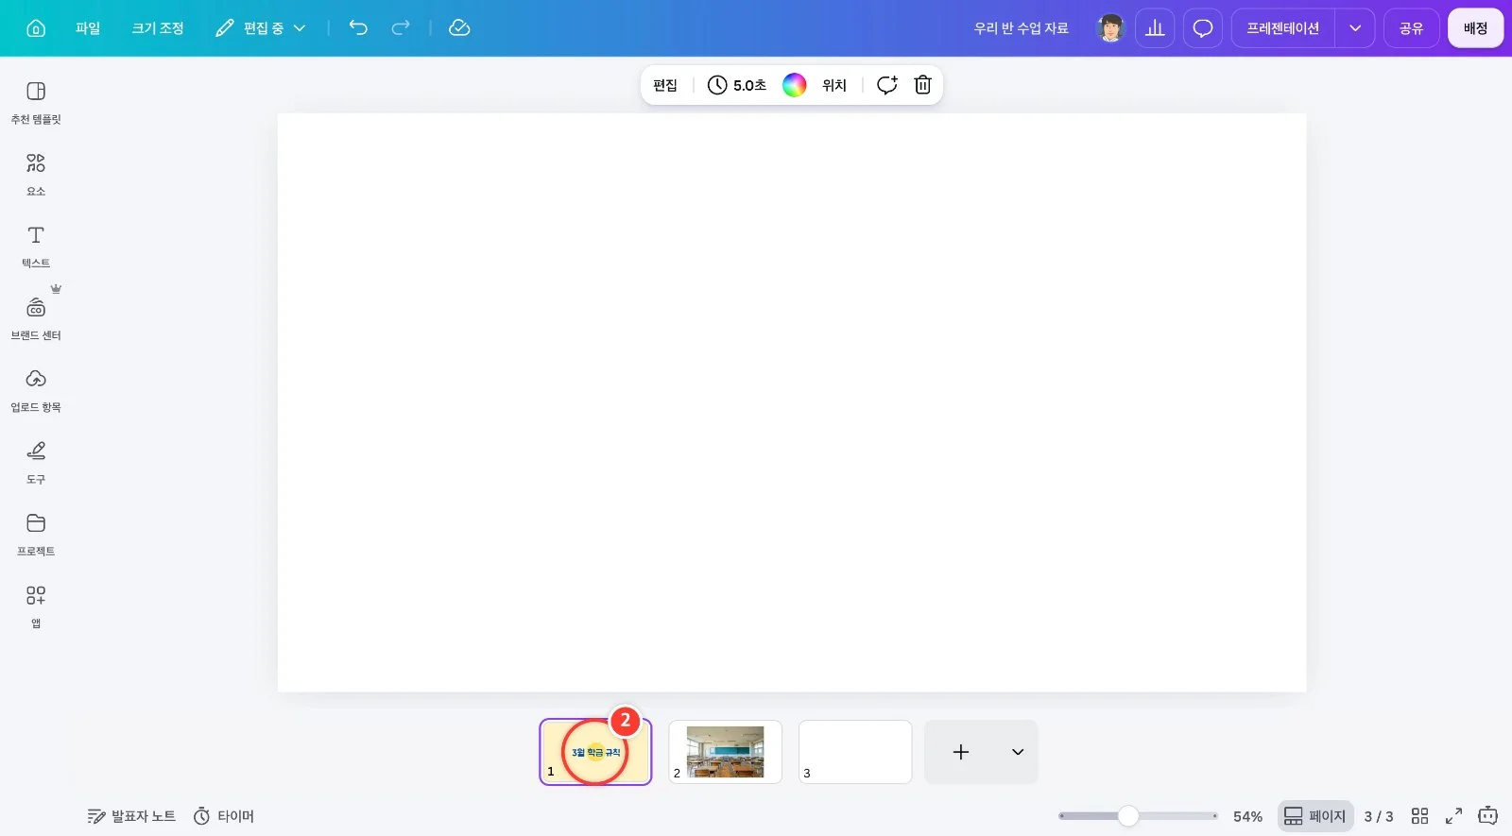
Task: Enter fullscreen with the expand arrows icon
Action: 1454,816
